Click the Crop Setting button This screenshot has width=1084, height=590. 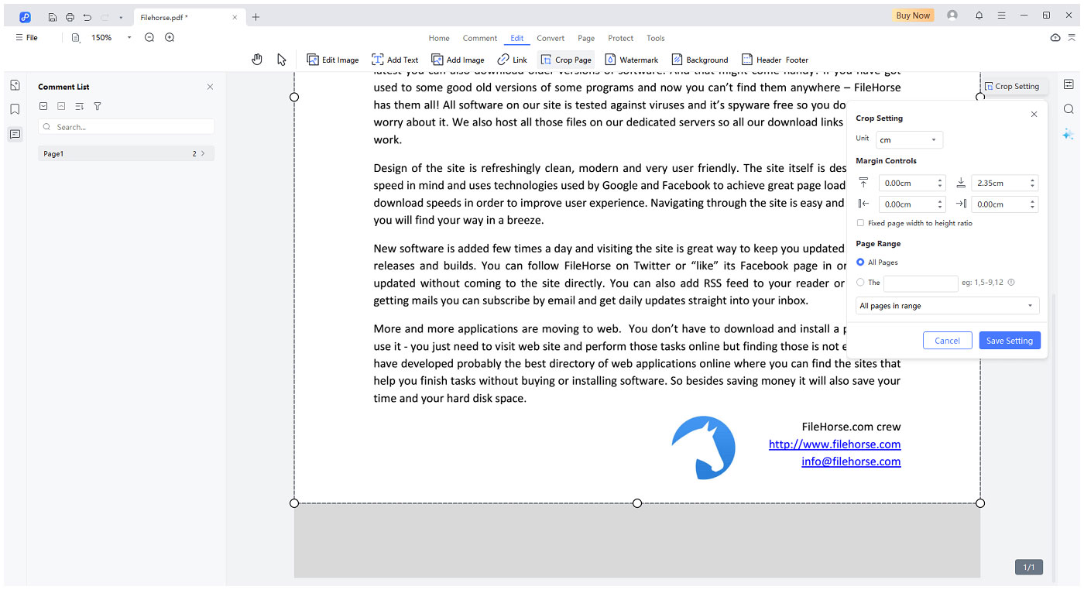coord(1011,87)
